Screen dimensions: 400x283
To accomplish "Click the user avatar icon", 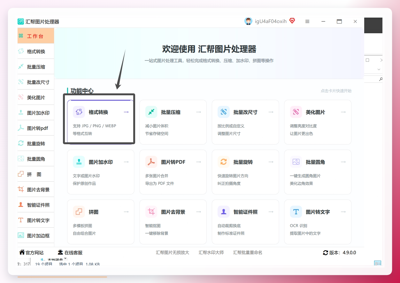I will tap(248, 21).
